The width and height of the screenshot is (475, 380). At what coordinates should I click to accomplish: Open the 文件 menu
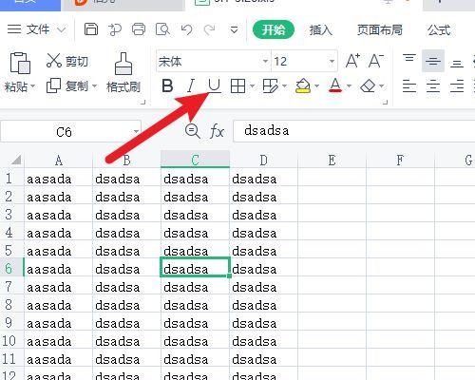[x=37, y=29]
